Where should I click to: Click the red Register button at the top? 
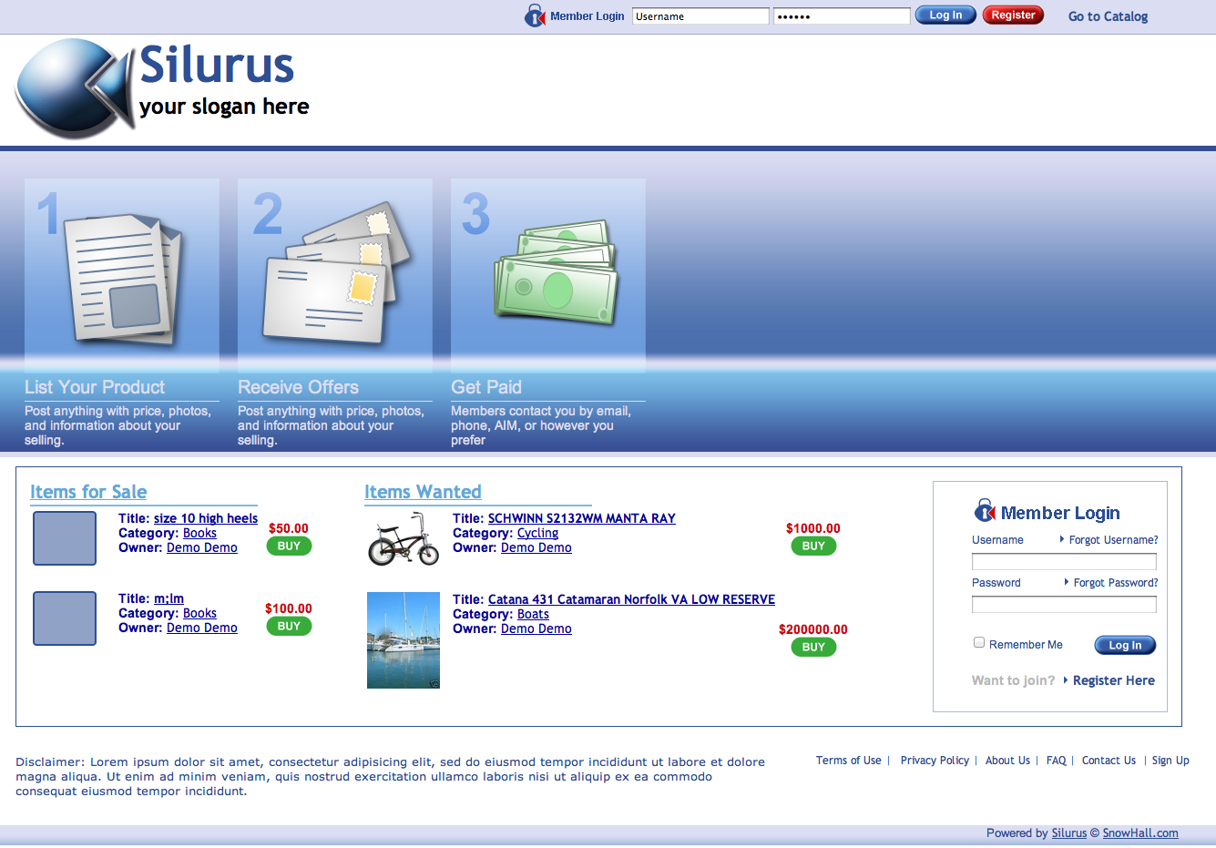tap(1013, 15)
